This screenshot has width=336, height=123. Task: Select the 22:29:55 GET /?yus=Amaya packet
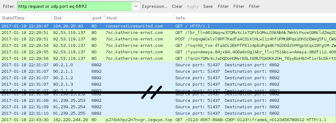pos(168,52)
